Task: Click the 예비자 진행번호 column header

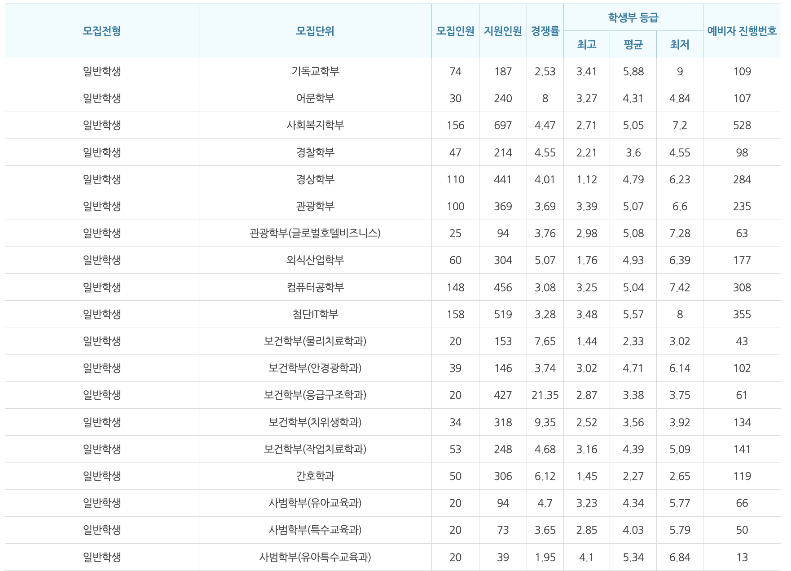Action: coord(743,30)
